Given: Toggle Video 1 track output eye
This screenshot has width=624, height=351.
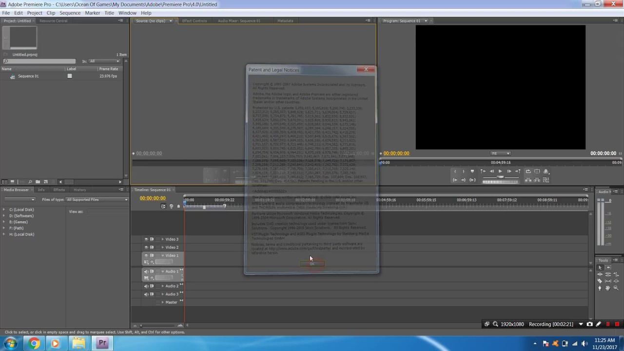Looking at the screenshot, I should (146, 255).
